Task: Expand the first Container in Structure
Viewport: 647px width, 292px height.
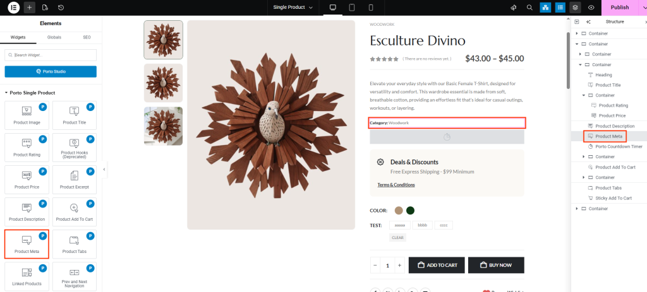Action: tap(577, 33)
